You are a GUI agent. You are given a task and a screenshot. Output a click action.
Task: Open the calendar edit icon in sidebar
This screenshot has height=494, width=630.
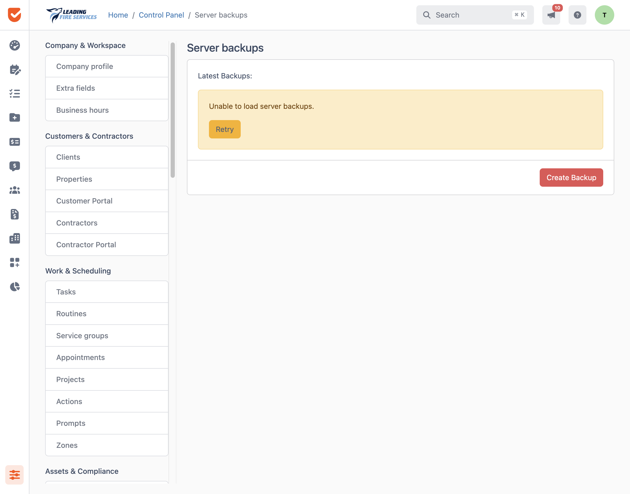(14, 69)
